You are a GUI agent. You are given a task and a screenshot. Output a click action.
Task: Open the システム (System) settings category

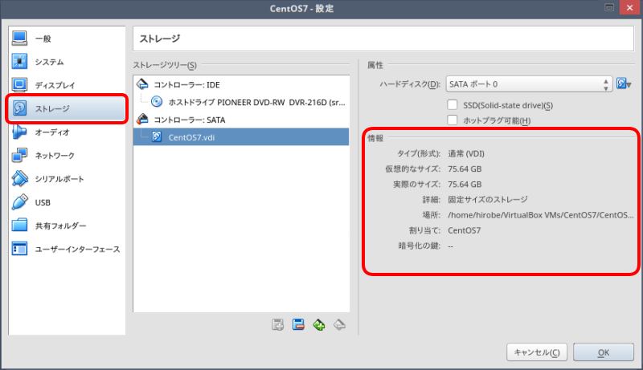(x=67, y=62)
